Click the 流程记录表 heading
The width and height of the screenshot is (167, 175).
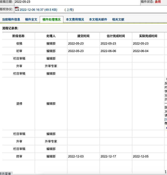pyautogui.click(x=10, y=28)
